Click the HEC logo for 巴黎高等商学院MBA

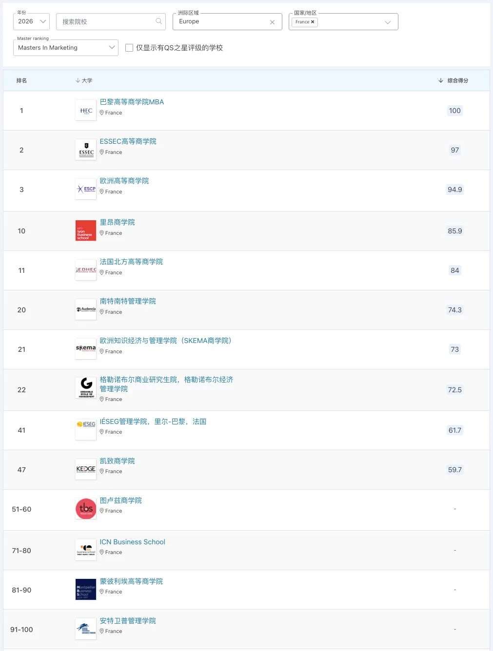(x=85, y=110)
